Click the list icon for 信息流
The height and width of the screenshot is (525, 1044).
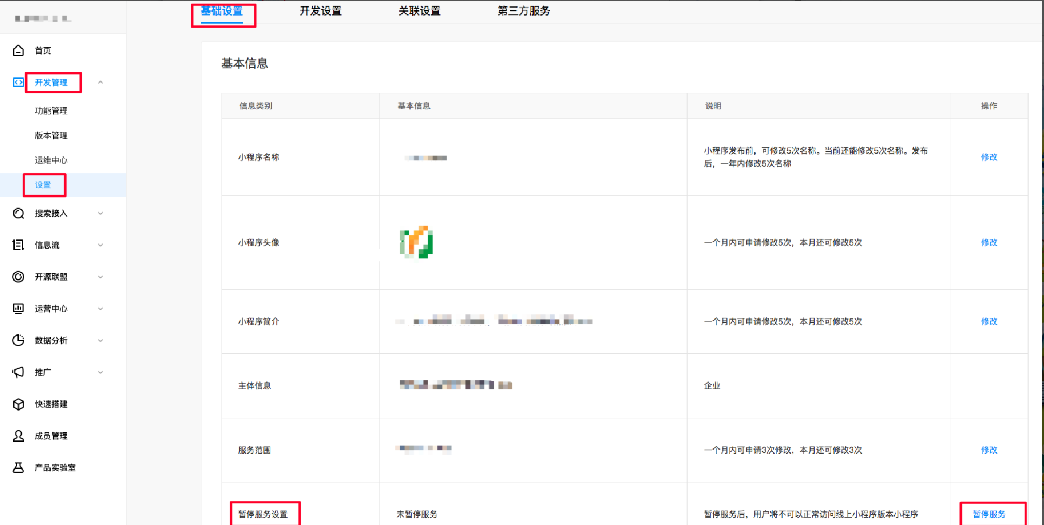[x=18, y=245]
